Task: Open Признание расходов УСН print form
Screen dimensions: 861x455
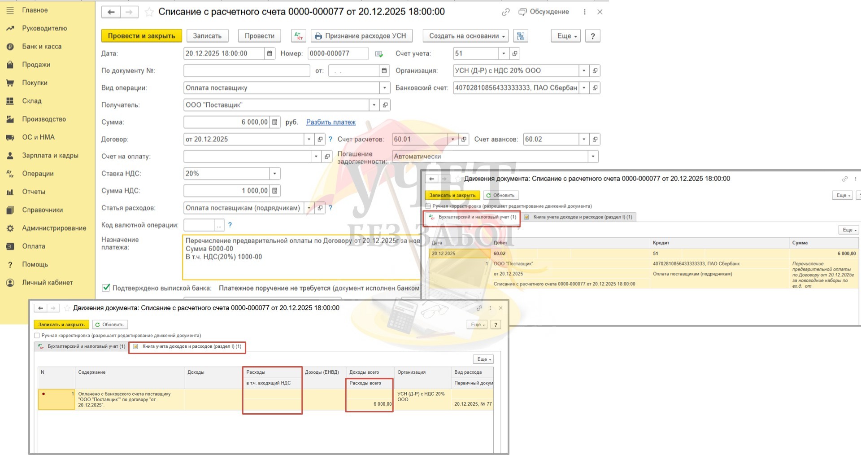Action: pyautogui.click(x=361, y=36)
